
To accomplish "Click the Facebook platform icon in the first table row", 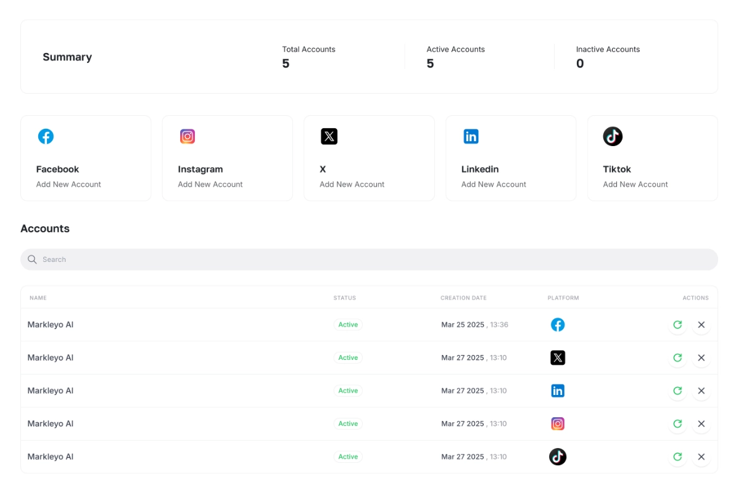I will click(x=558, y=324).
